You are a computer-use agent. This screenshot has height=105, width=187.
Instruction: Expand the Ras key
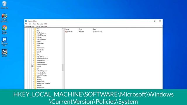(33, 54)
